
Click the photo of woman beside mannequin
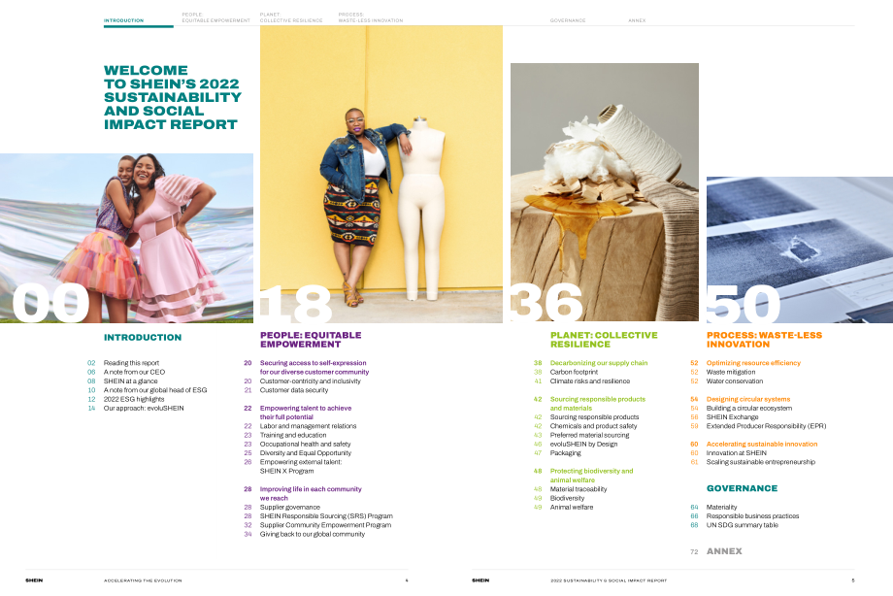(x=381, y=175)
